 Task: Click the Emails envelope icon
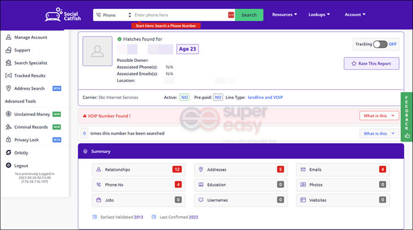[x=303, y=170]
